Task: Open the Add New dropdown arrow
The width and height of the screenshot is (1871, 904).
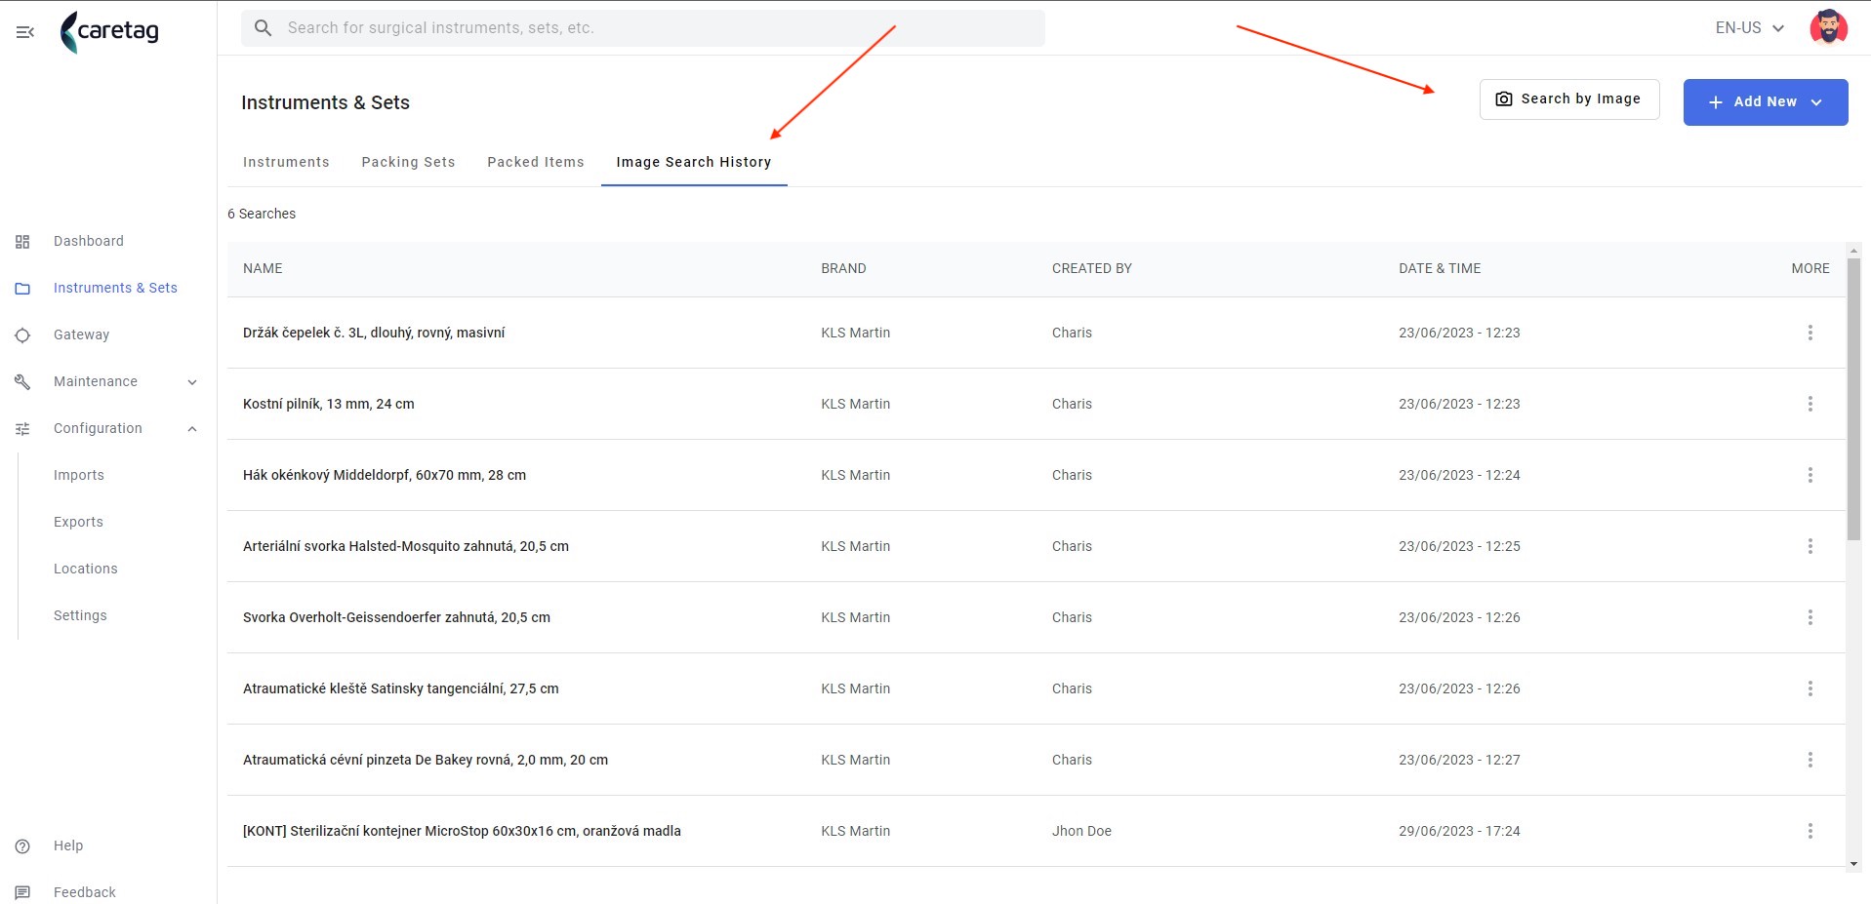Action: [1816, 102]
